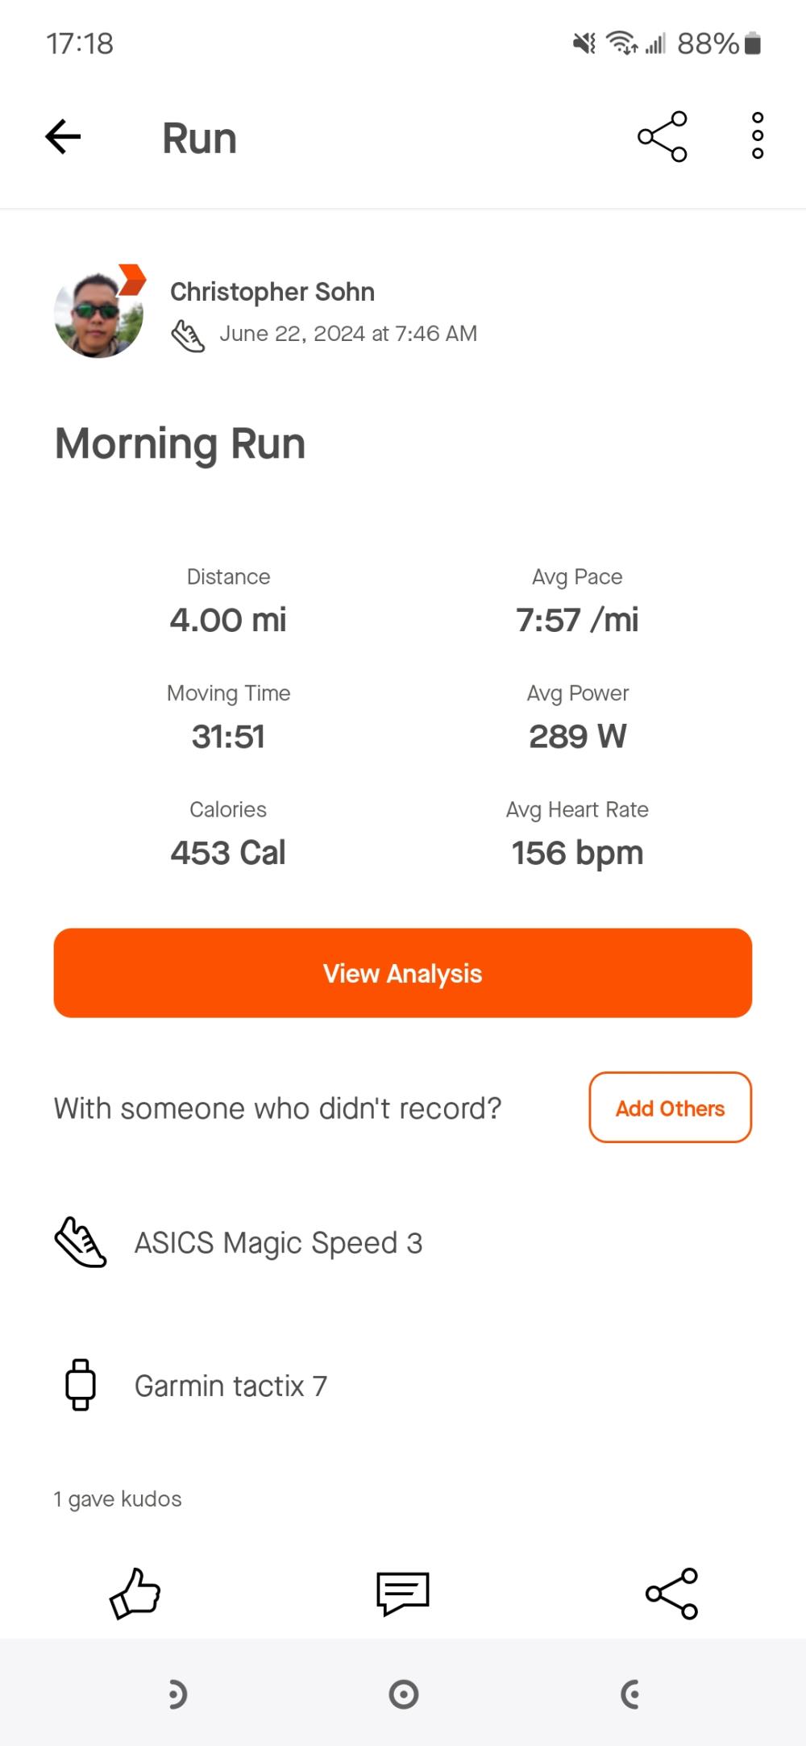Screen dimensions: 806x1746
Task: Open the three-dot overflow menu
Action: [x=757, y=136]
